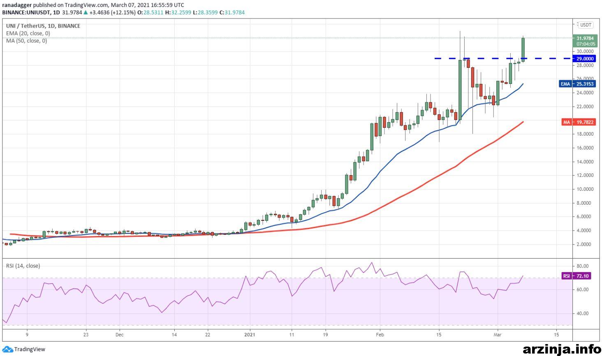
Task: Click the O:28.5311 open value
Action: [x=150, y=12]
